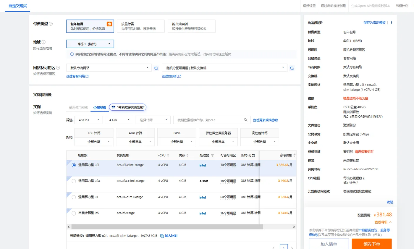Click the right arrow of table scrollbar
The width and height of the screenshot is (414, 249).
(294, 227)
